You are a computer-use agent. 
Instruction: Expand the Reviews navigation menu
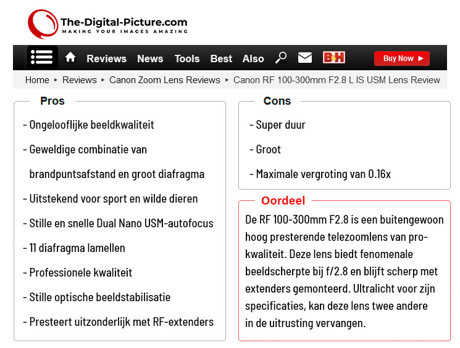coord(106,59)
